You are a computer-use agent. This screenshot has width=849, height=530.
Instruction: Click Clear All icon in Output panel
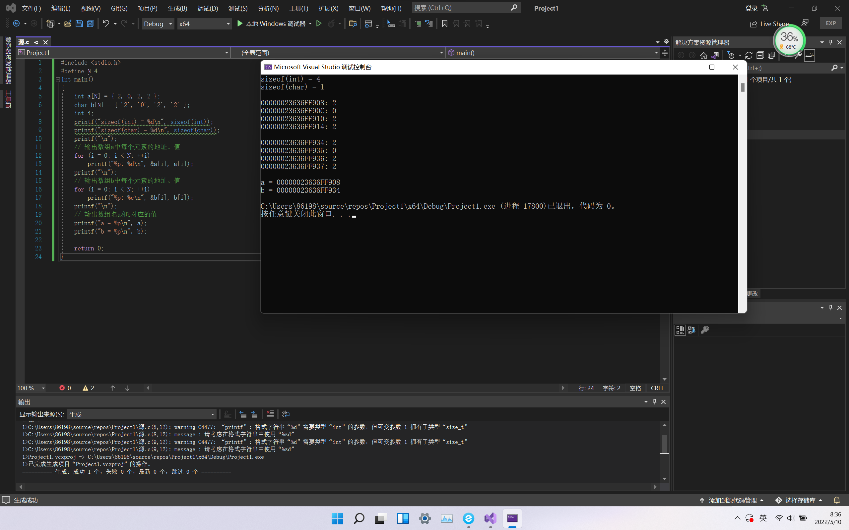tap(270, 414)
